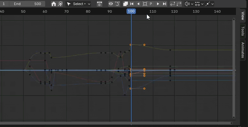Play the animation forward
The height and width of the screenshot is (127, 248).
tap(158, 4)
